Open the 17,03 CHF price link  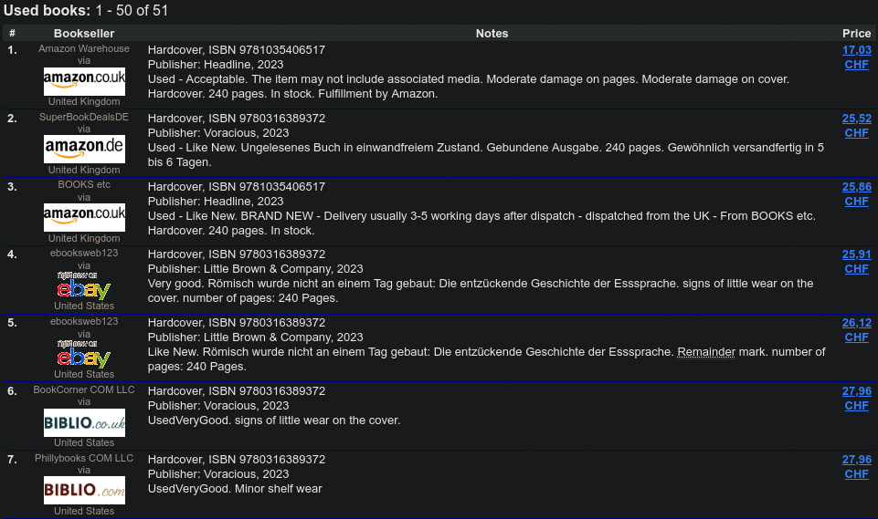(x=856, y=57)
